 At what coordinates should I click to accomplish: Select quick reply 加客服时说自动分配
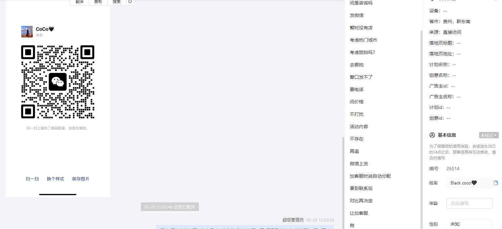[x=370, y=176]
